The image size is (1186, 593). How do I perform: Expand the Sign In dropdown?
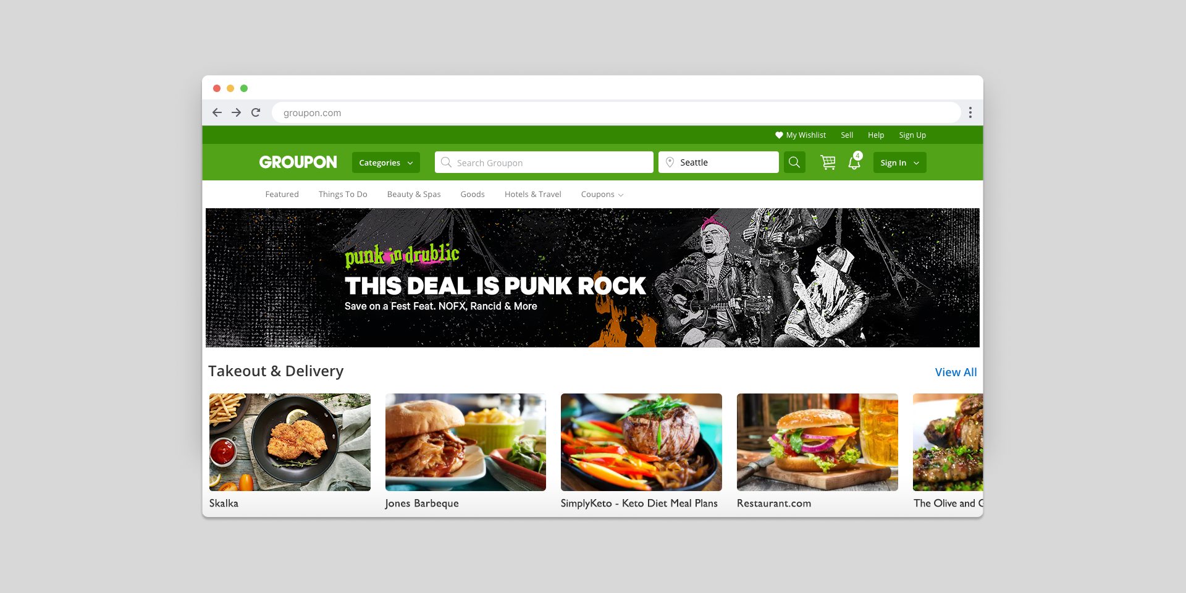pos(899,162)
